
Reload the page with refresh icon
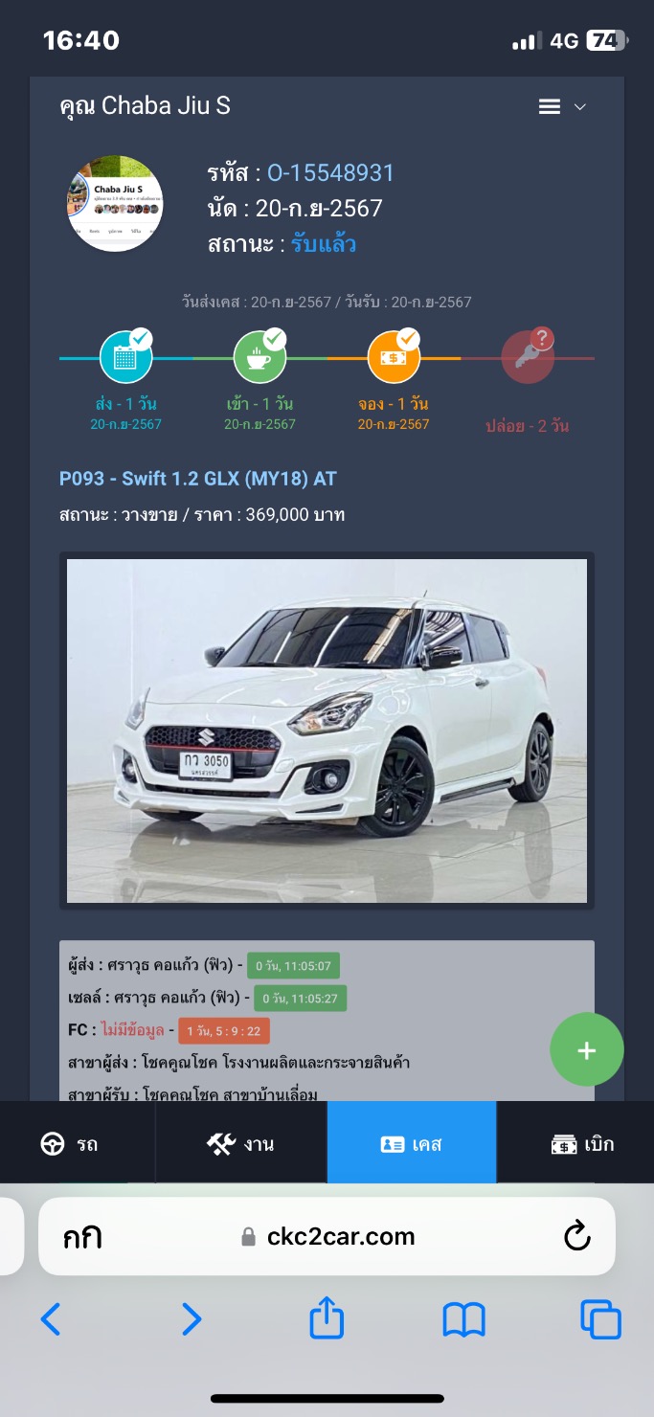pos(577,1237)
